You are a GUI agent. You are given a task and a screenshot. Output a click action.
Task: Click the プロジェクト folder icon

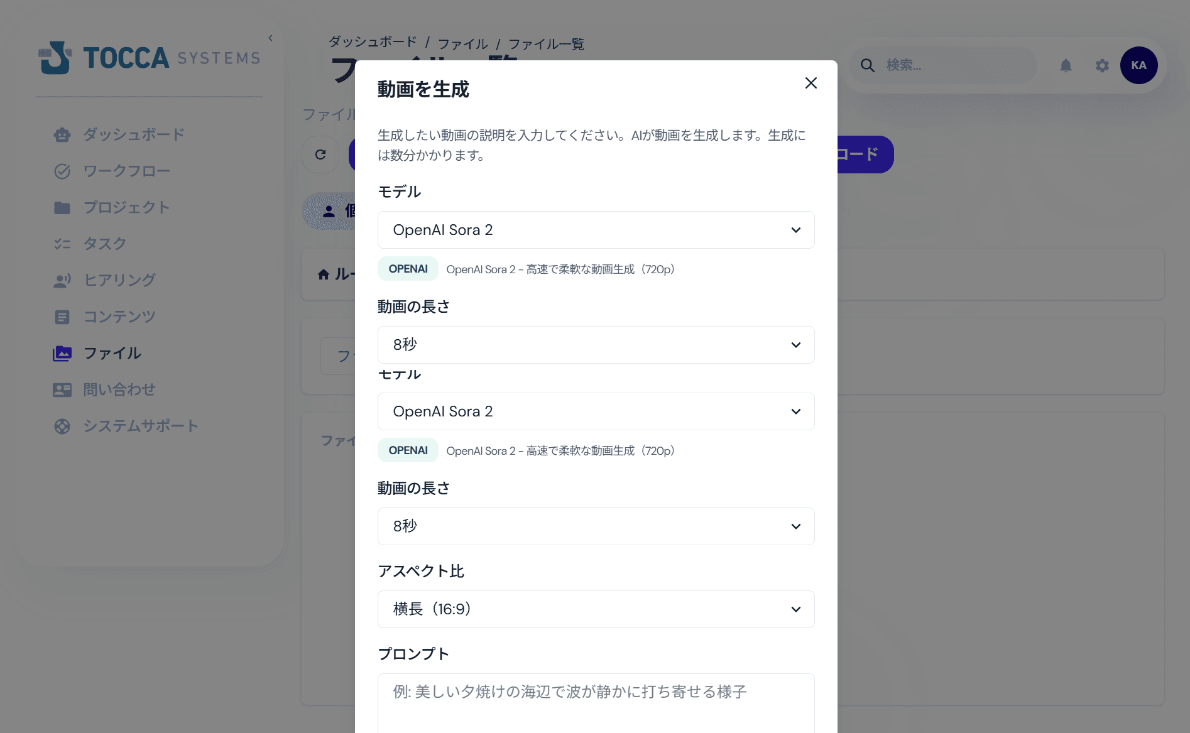[x=62, y=207]
